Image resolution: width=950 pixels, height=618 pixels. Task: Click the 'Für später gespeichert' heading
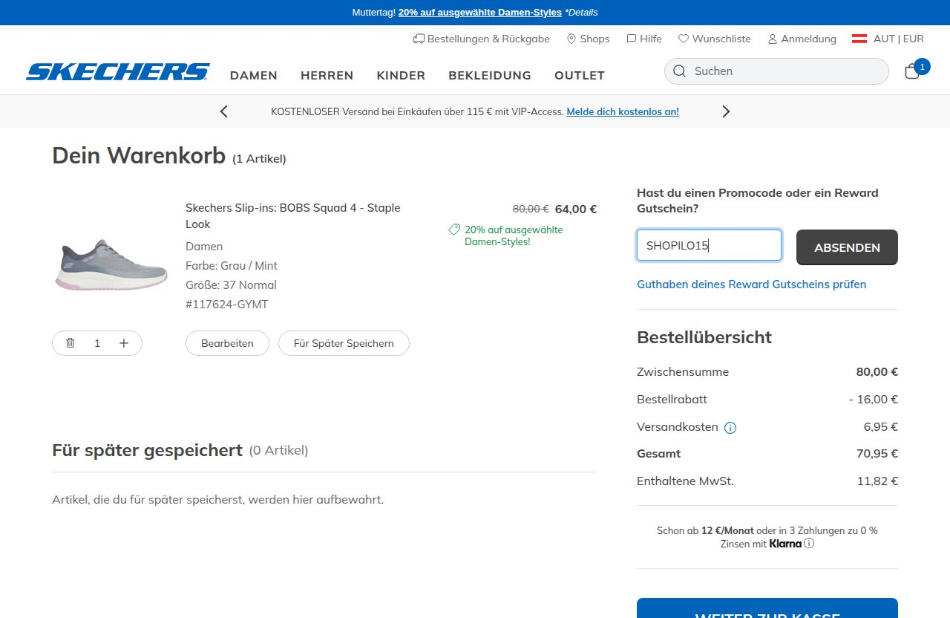(x=147, y=450)
